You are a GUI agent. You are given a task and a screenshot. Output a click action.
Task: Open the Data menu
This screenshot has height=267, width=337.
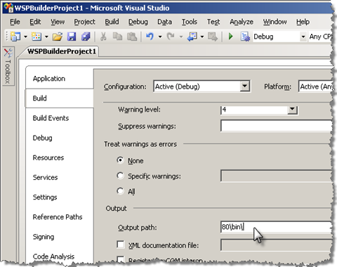pyautogui.click(x=164, y=22)
